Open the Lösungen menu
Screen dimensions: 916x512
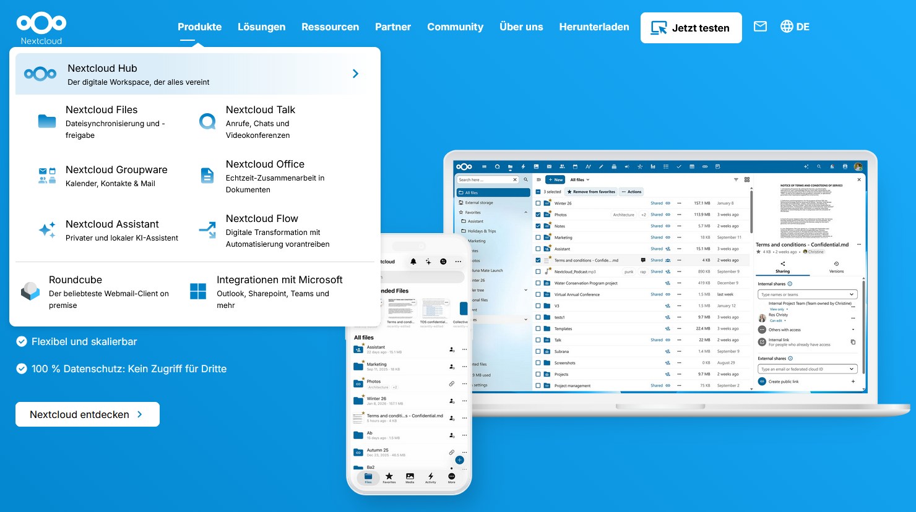point(261,27)
